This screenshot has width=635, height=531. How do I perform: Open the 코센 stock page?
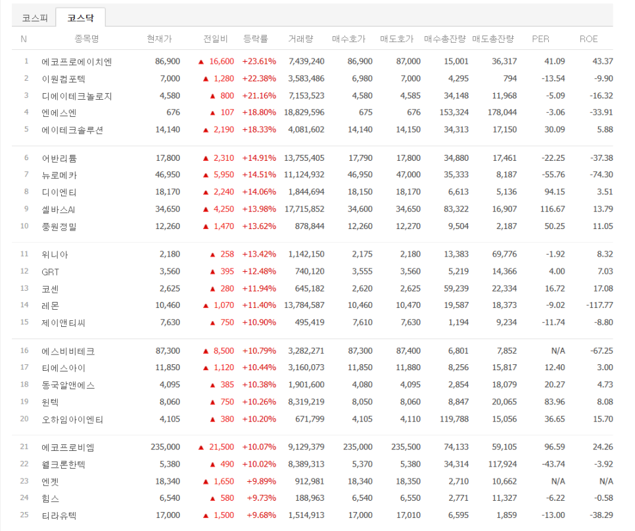click(50, 289)
